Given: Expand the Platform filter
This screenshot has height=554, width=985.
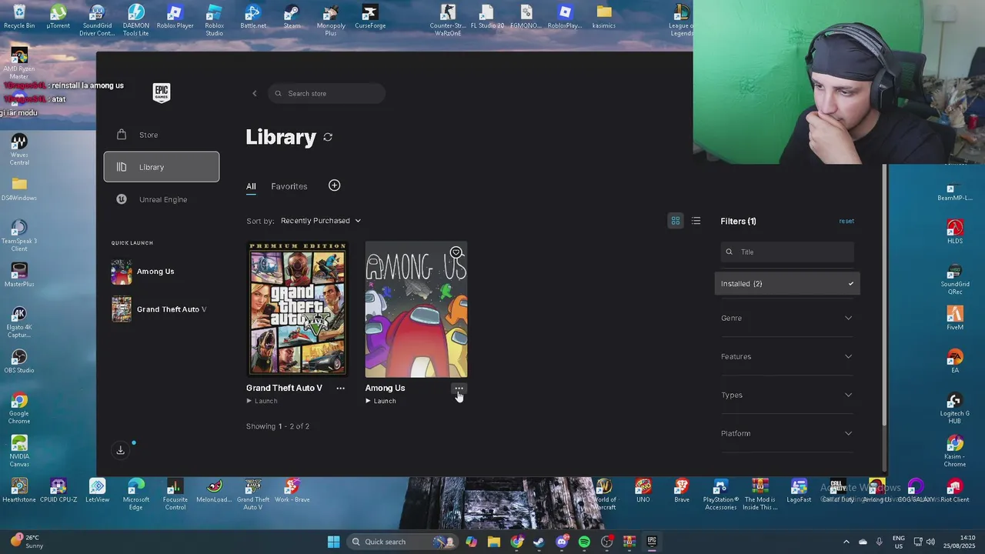Looking at the screenshot, I should [786, 433].
